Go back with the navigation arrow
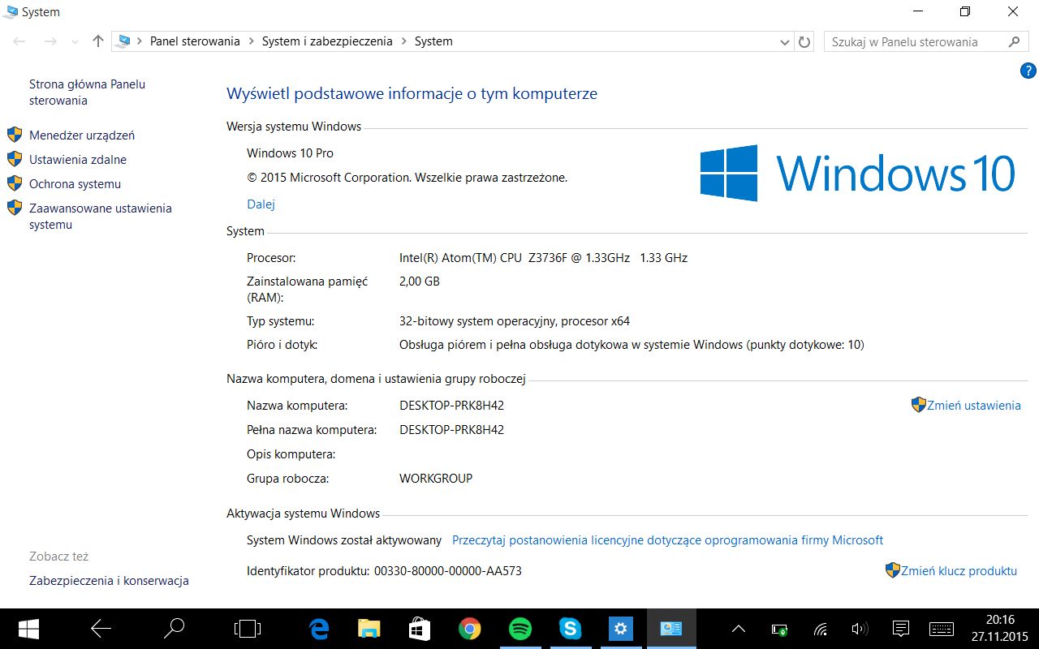The height and width of the screenshot is (649, 1039). click(x=19, y=41)
